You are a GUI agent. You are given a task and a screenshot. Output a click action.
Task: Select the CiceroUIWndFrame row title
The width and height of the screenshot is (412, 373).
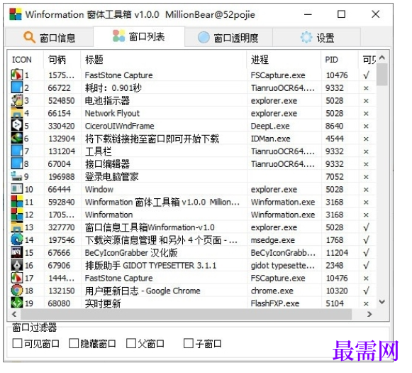point(120,126)
